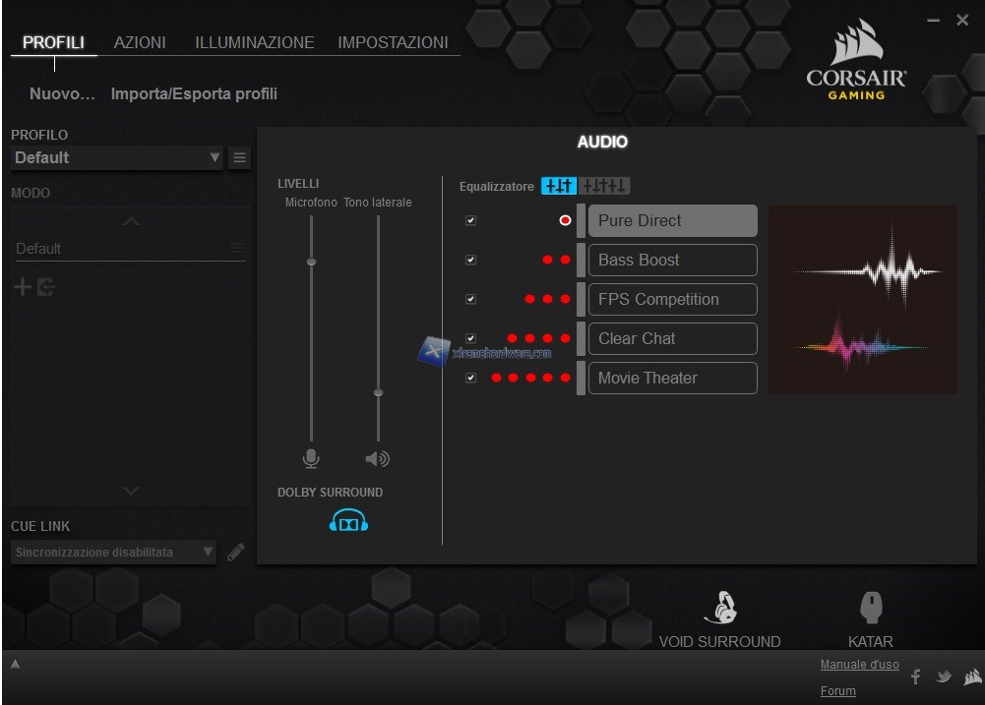The width and height of the screenshot is (985, 705).
Task: Switch to the ten-band equalizer view
Action: [x=604, y=186]
